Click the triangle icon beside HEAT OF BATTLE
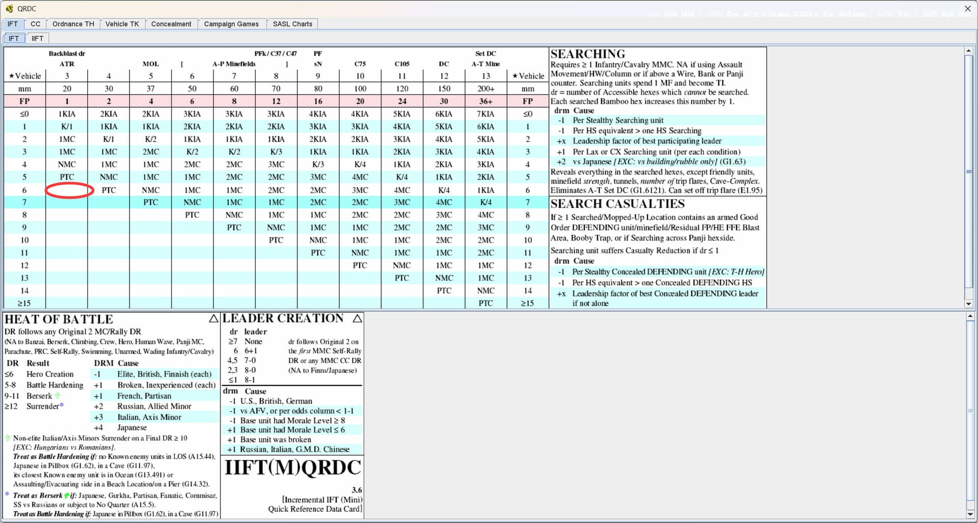The height and width of the screenshot is (523, 978). (x=213, y=319)
